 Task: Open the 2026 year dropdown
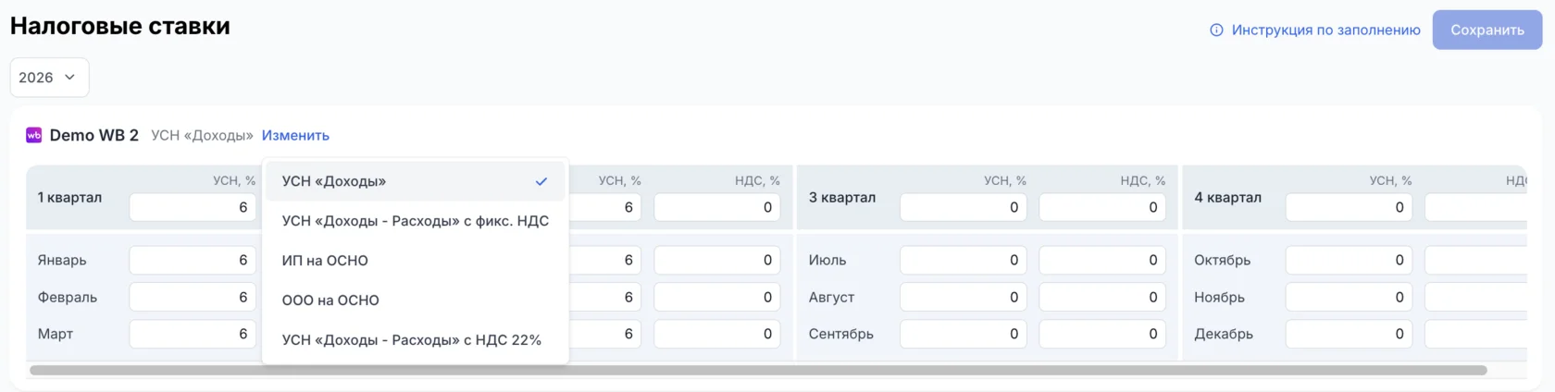49,78
